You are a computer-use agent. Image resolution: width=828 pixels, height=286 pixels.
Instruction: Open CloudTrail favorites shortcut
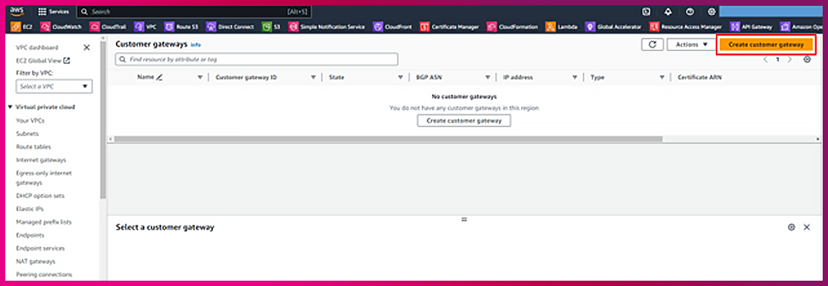(x=108, y=27)
